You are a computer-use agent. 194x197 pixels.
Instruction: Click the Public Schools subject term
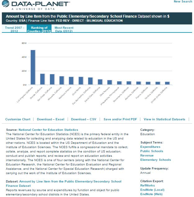pos(151,151)
